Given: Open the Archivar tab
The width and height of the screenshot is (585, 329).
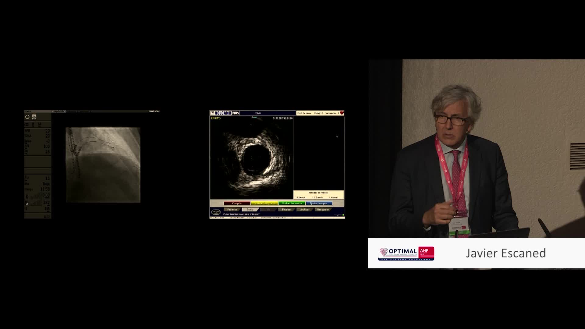Looking at the screenshot, I should [x=305, y=210].
